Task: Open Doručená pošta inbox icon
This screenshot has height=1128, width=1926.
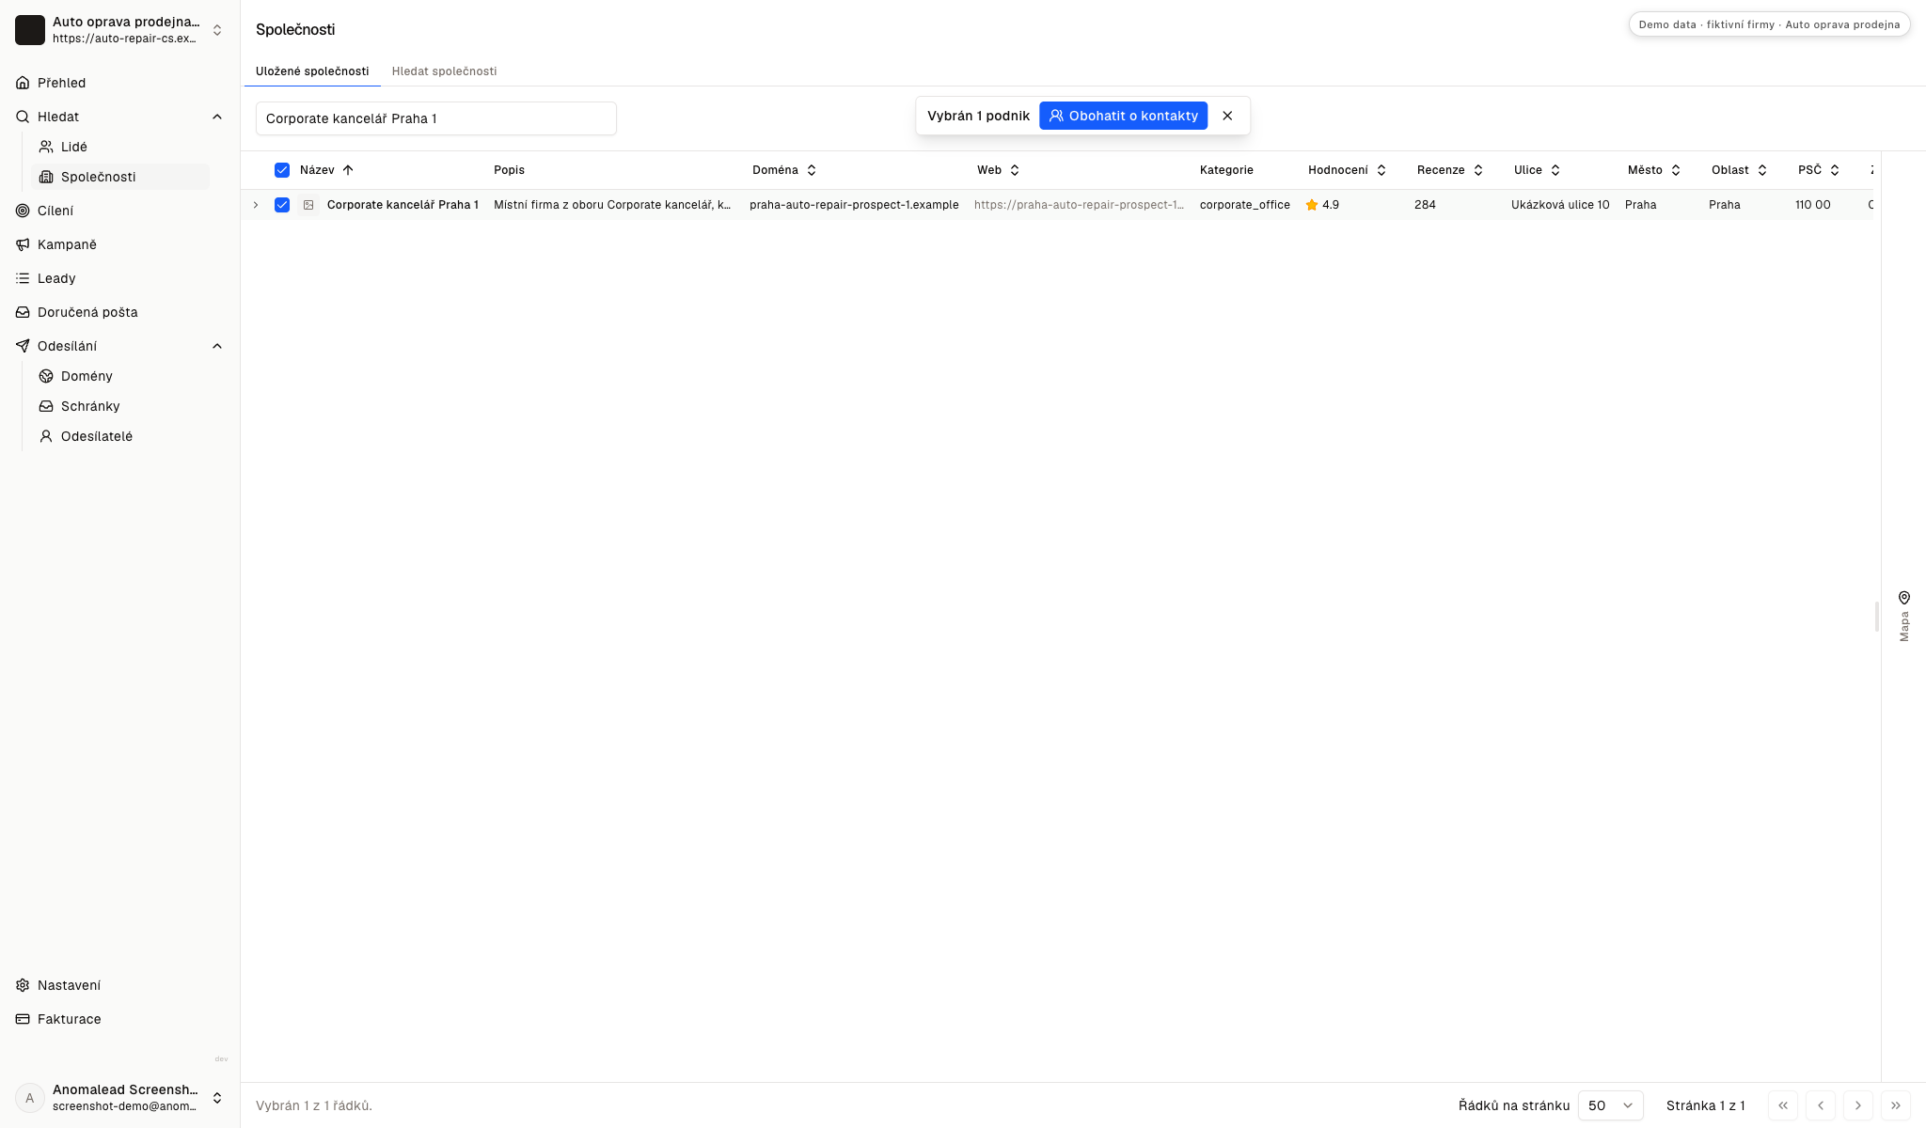Action: (x=23, y=312)
